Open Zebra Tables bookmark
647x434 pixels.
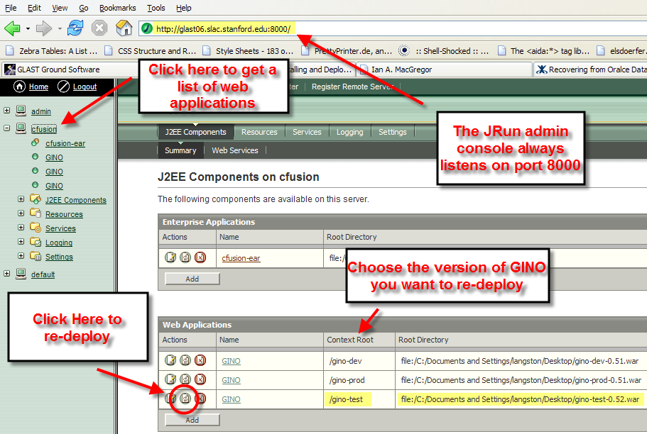pos(53,50)
